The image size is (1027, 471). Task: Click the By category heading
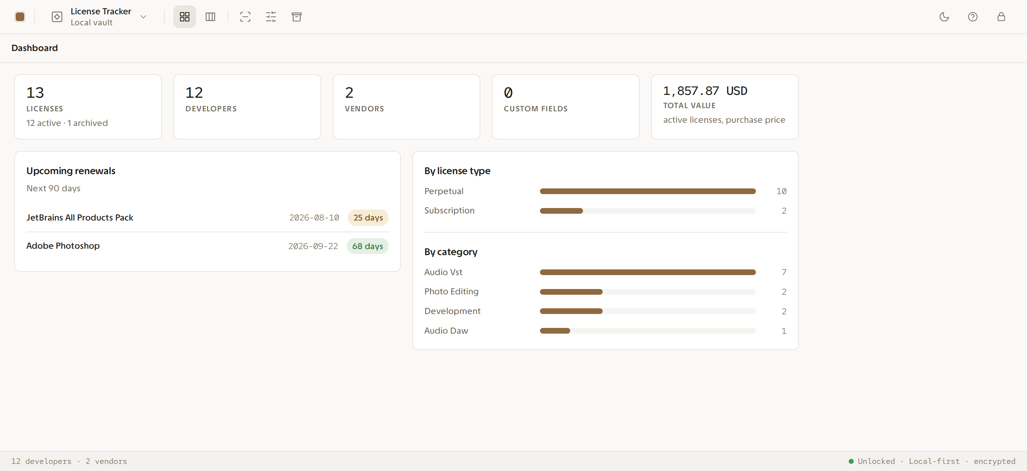(x=450, y=252)
